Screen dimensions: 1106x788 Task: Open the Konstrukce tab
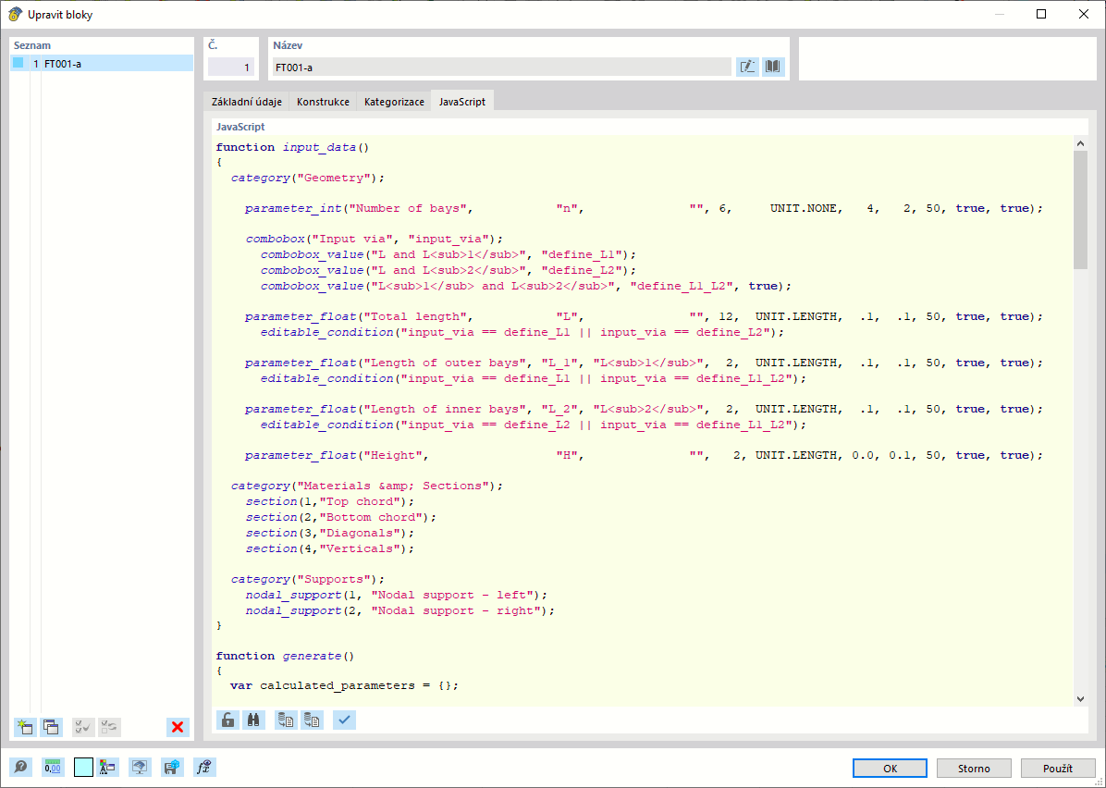323,102
